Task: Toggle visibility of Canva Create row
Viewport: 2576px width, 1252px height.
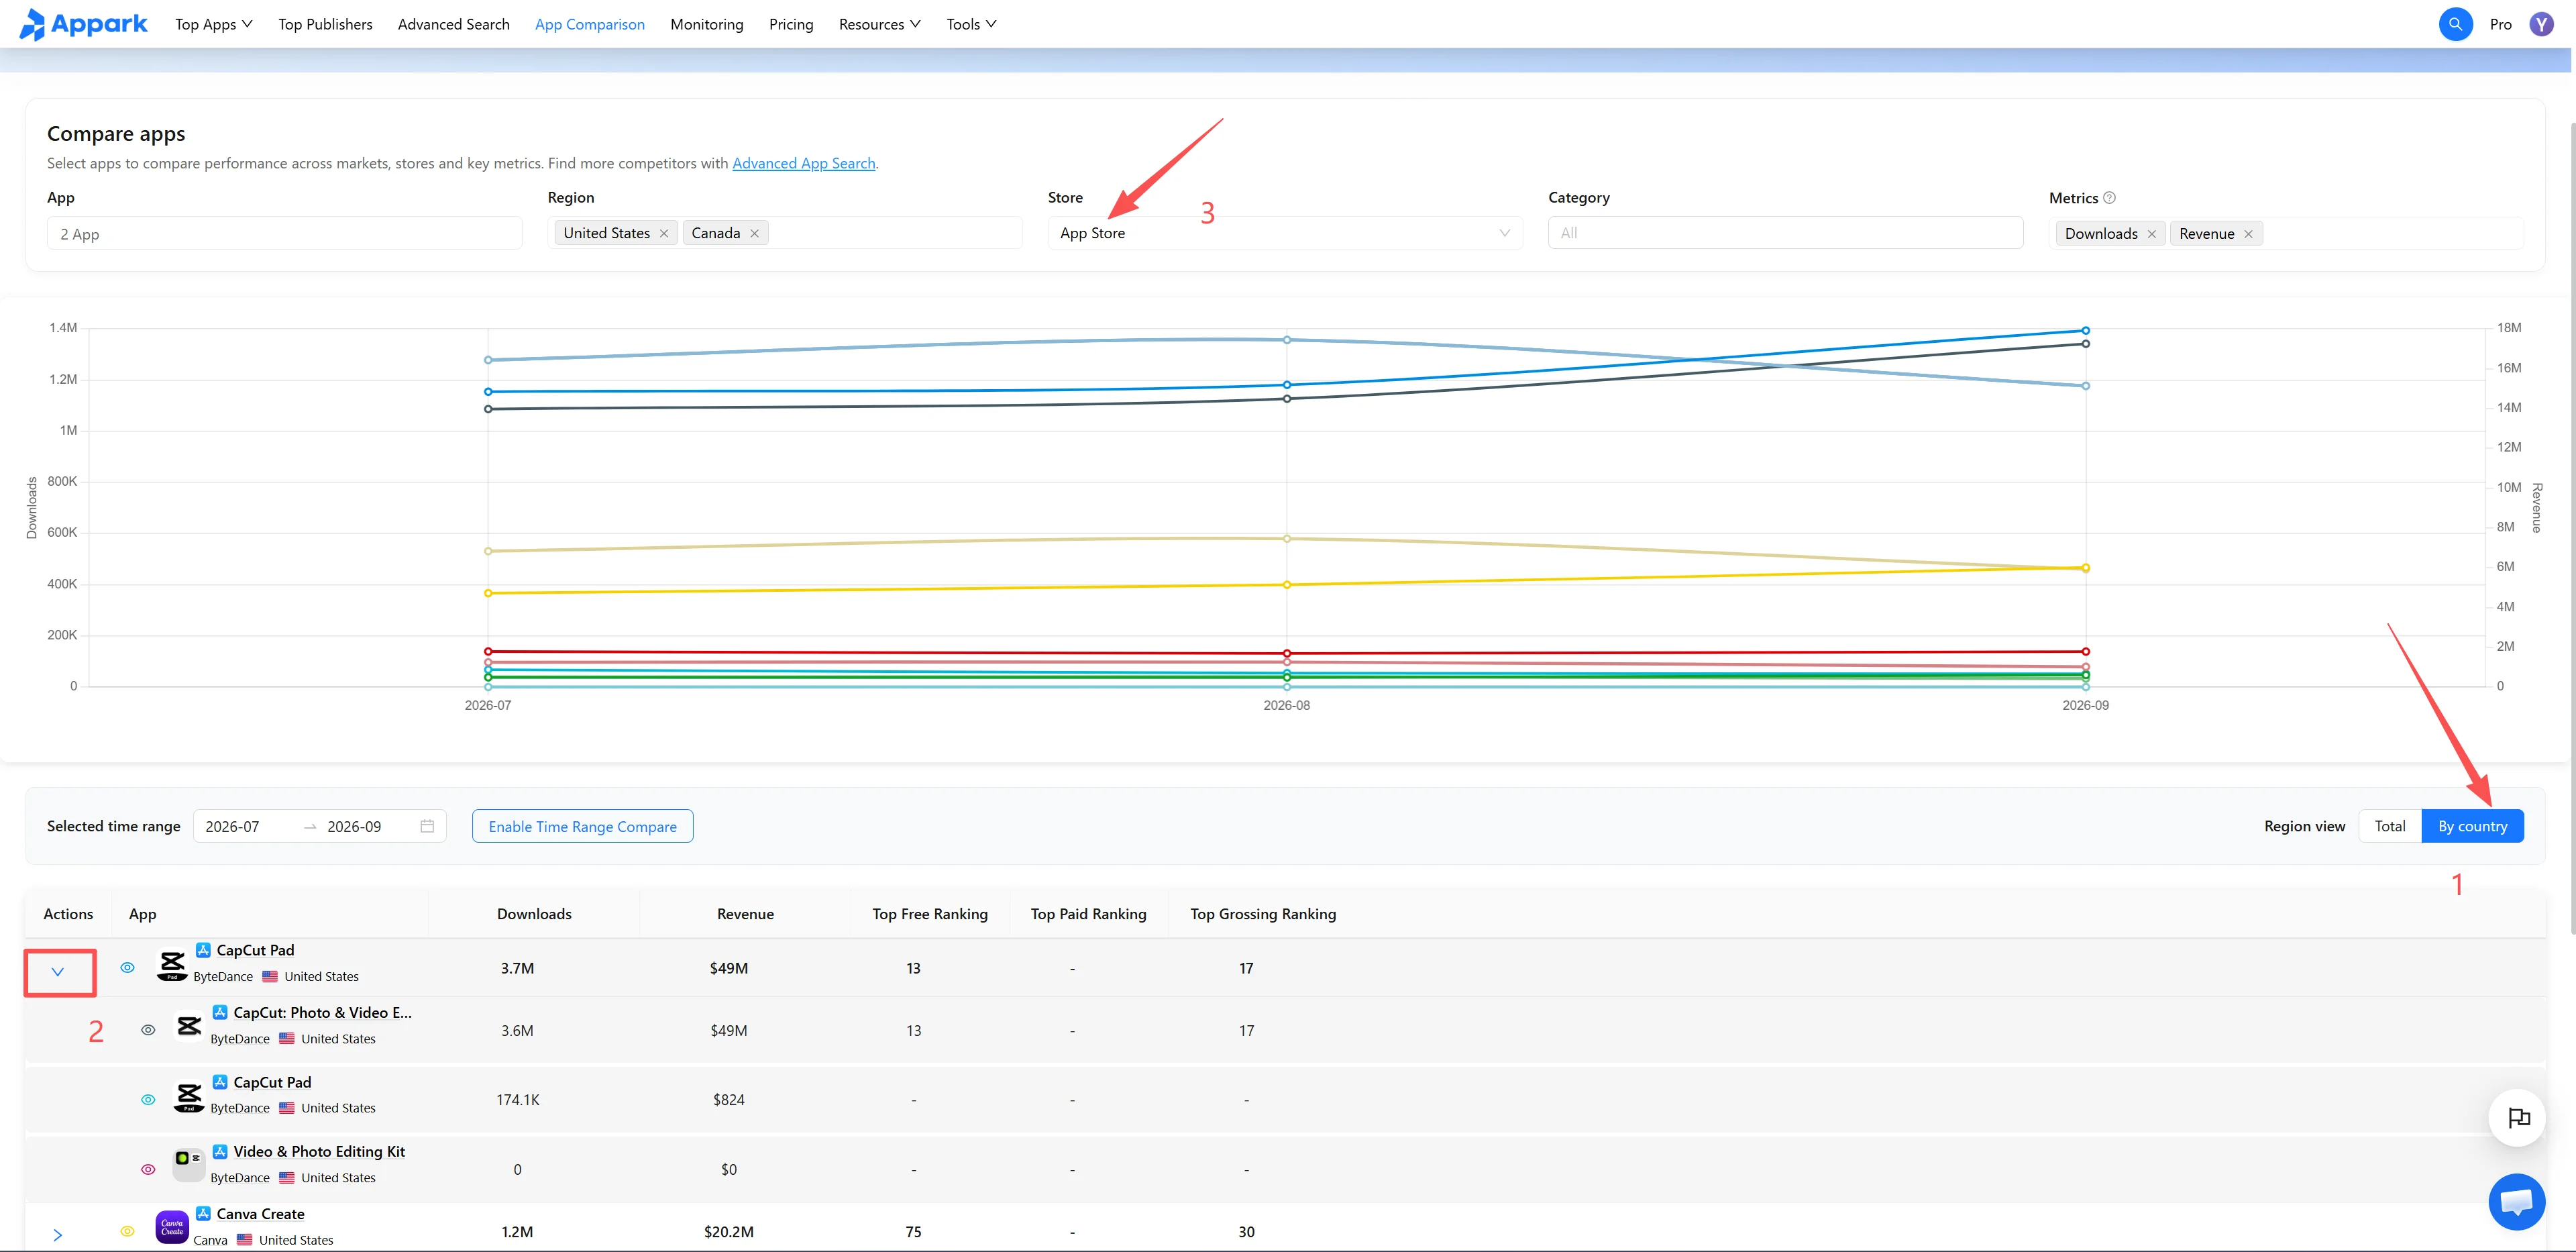Action: (127, 1231)
